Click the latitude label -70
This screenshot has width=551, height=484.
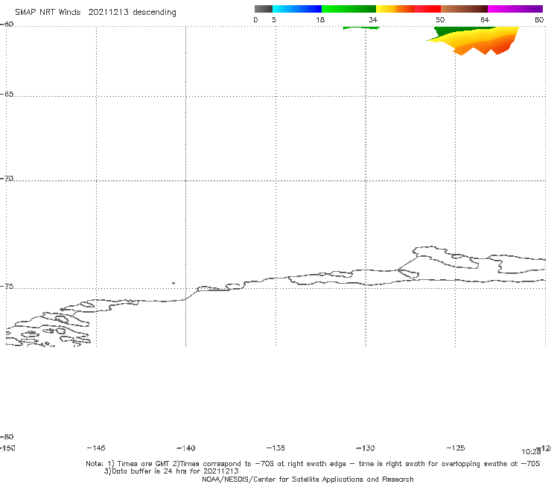click(x=7, y=179)
